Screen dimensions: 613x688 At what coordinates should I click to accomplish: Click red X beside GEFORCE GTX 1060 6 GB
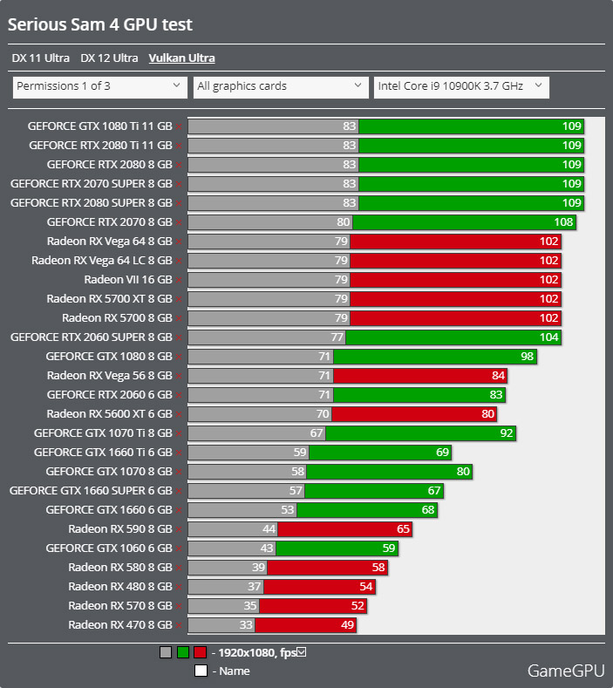coord(179,548)
